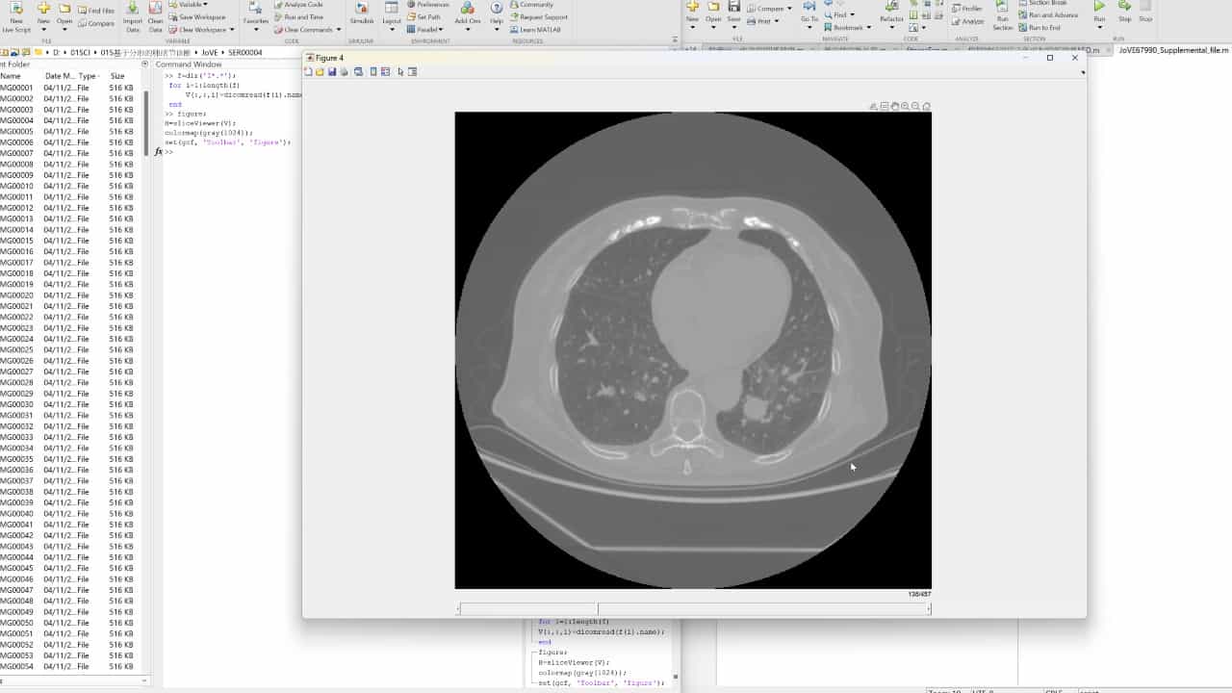Open Property Inspector in Figure 4 toolbar
The image size is (1232, 693).
(412, 72)
